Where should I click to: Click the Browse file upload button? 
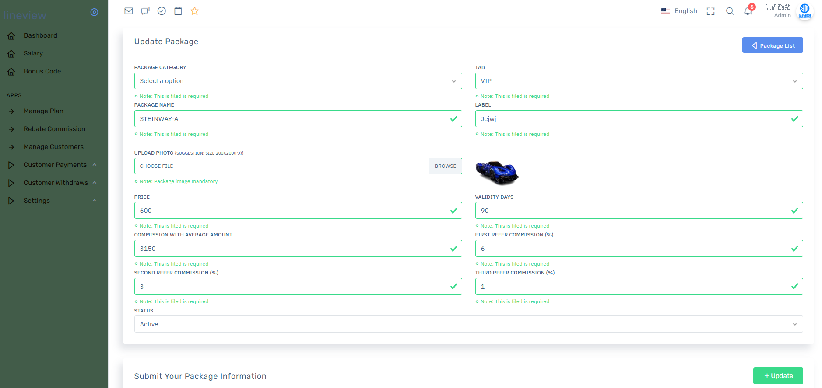[x=445, y=166]
